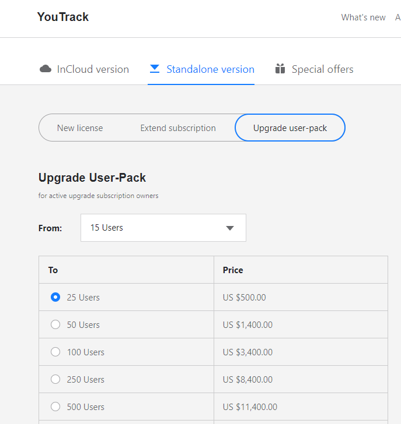Select the 500 Users radio button
Image resolution: width=401 pixels, height=424 pixels.
[x=55, y=407]
